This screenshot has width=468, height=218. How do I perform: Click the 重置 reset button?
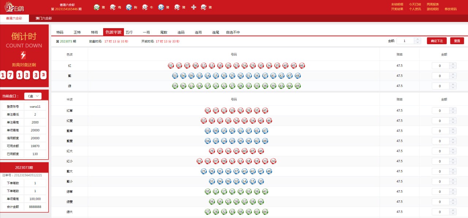point(457,41)
